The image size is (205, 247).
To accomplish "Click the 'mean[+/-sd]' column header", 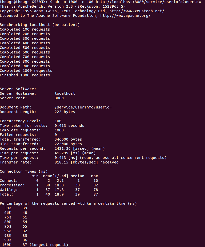I will (56, 176).
